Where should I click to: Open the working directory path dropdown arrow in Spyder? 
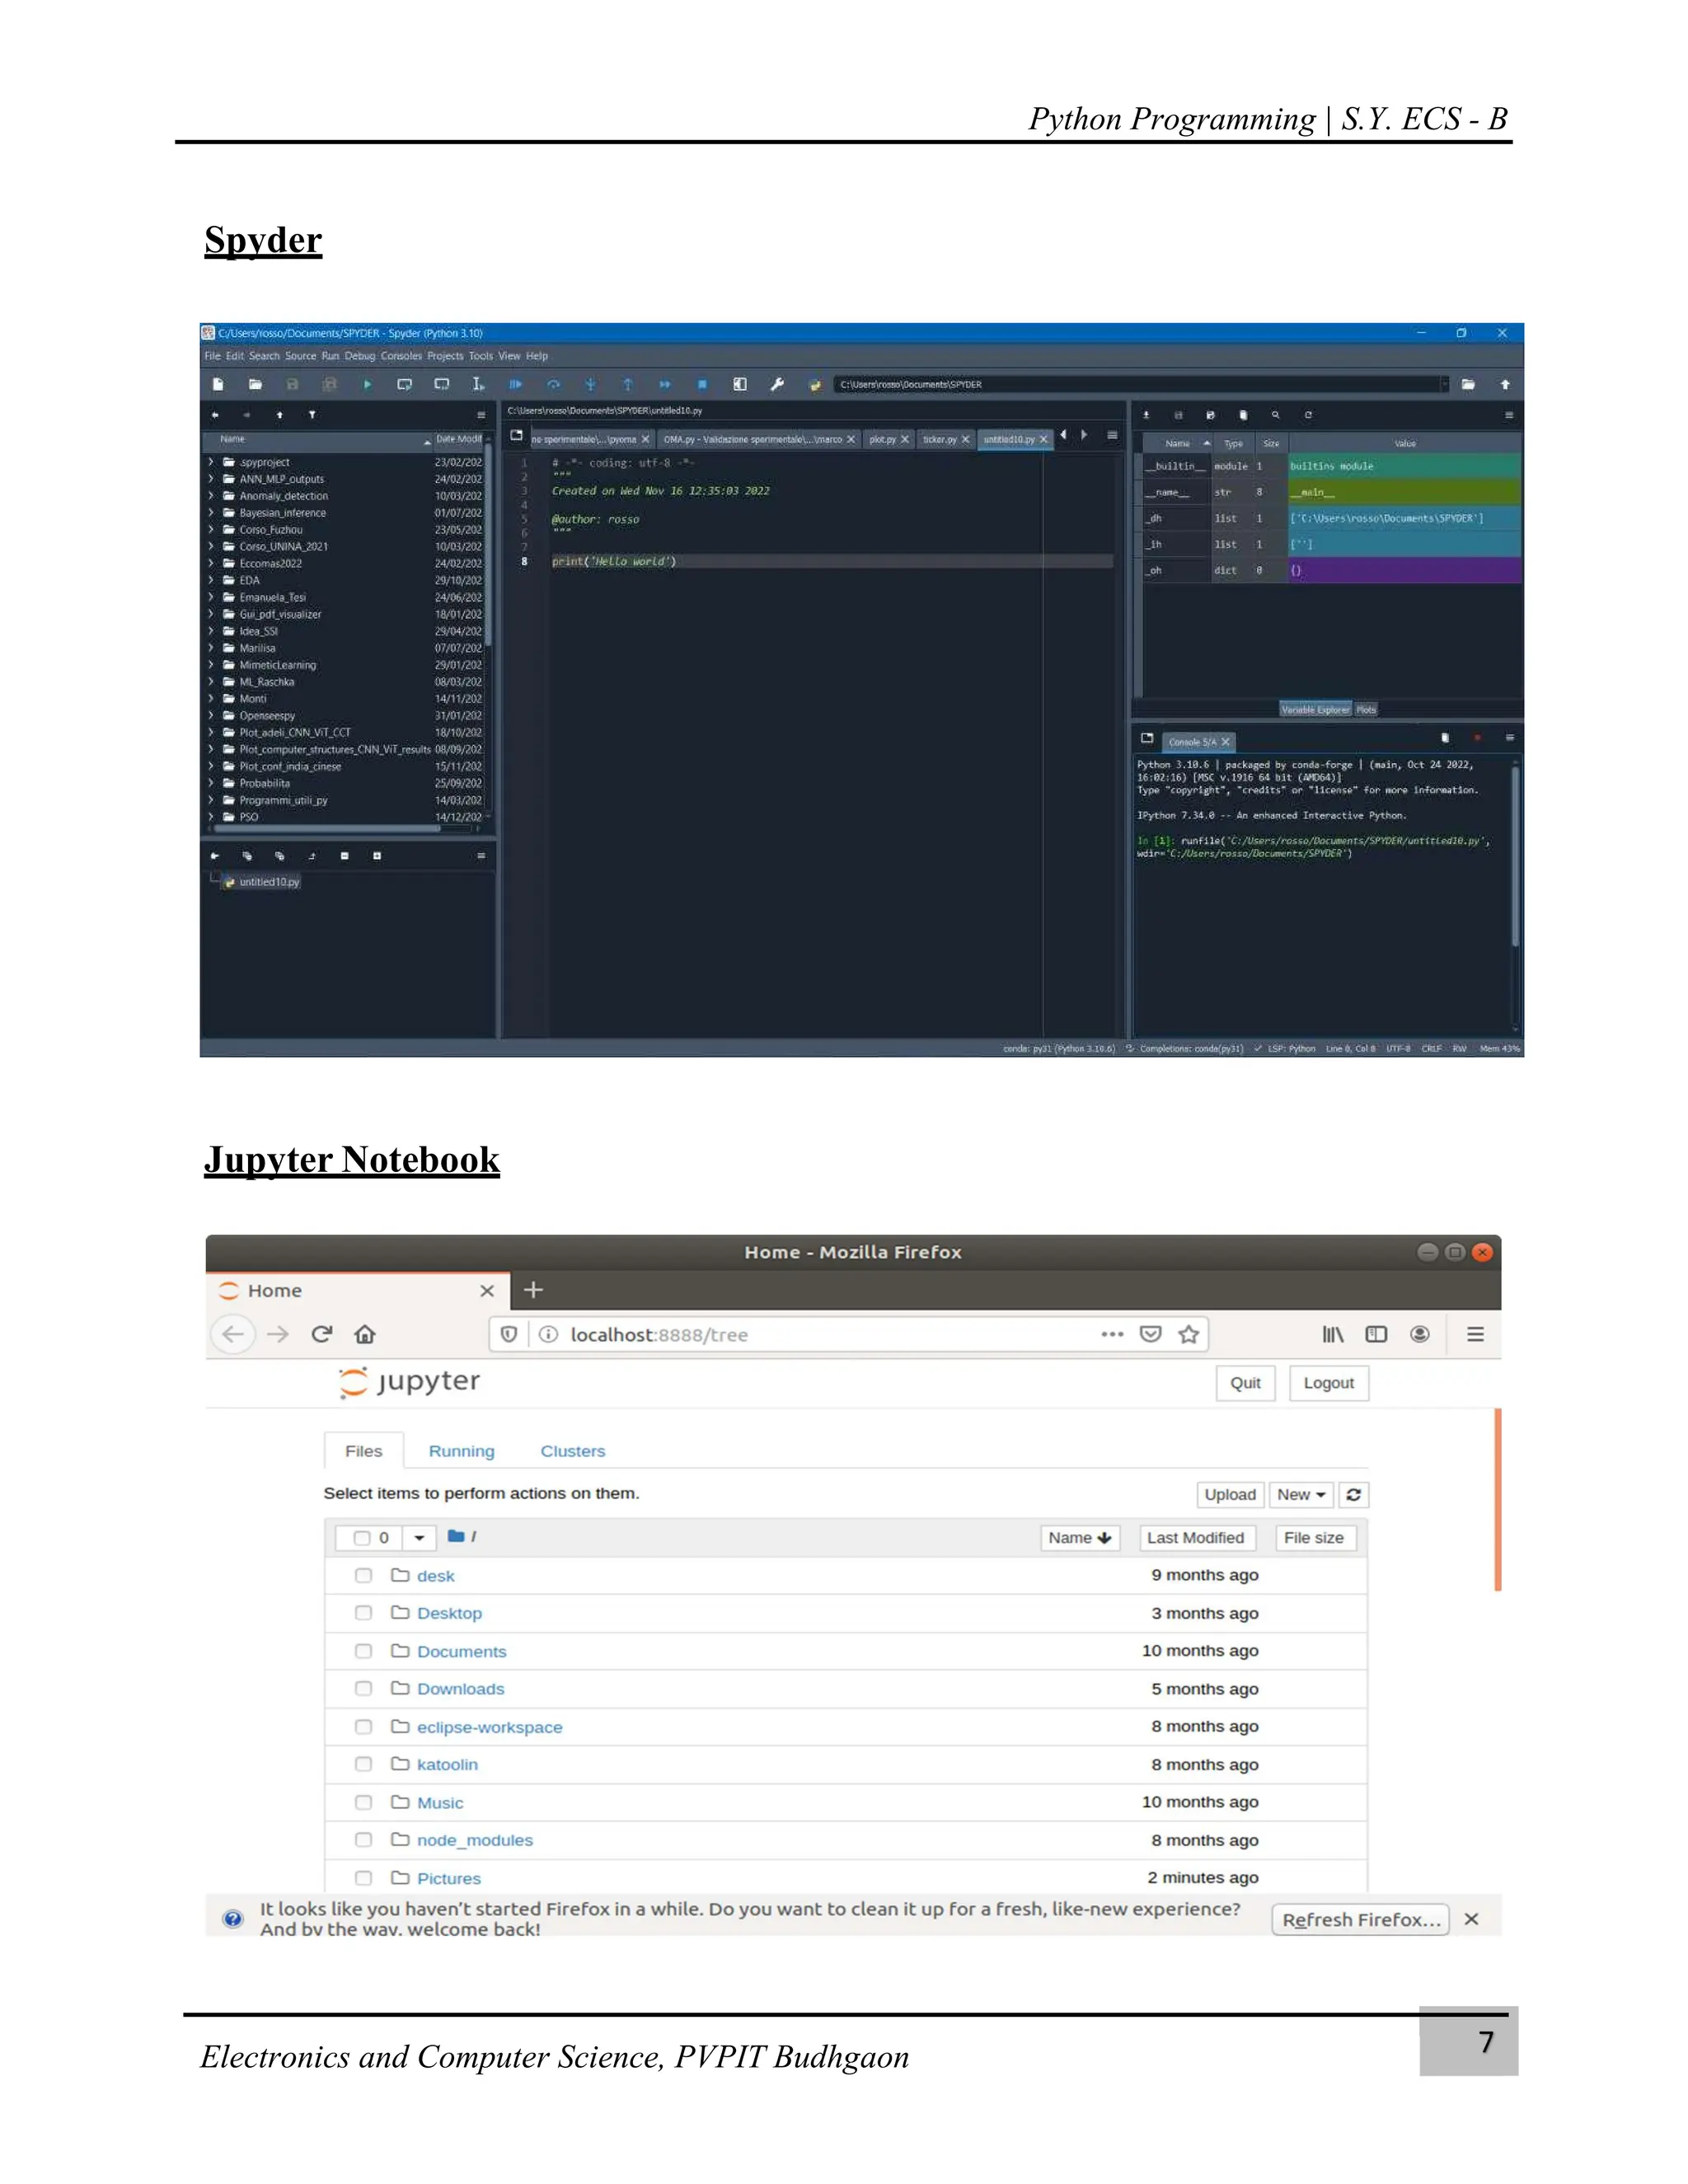pyautogui.click(x=1444, y=384)
